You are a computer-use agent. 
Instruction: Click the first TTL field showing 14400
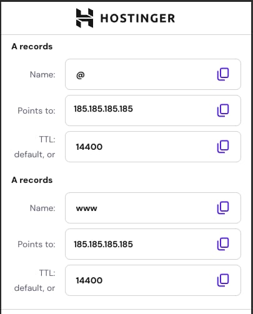[153, 147]
